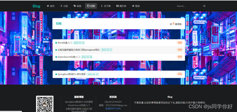The width and height of the screenshot is (237, 112).
Task: Click the footer Blog heading
Action: pos(170,97)
